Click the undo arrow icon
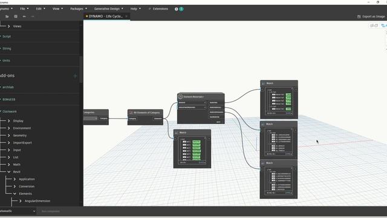Viewport: 387px width, 218px height. pos(24,16)
